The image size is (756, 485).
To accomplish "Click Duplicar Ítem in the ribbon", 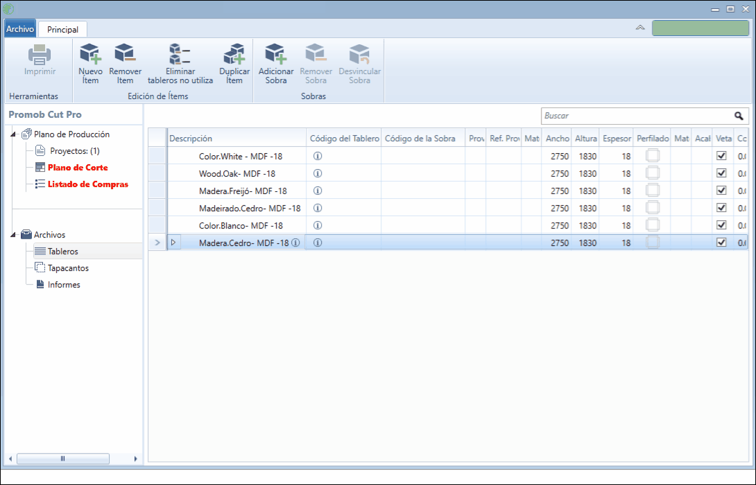I will [x=234, y=64].
